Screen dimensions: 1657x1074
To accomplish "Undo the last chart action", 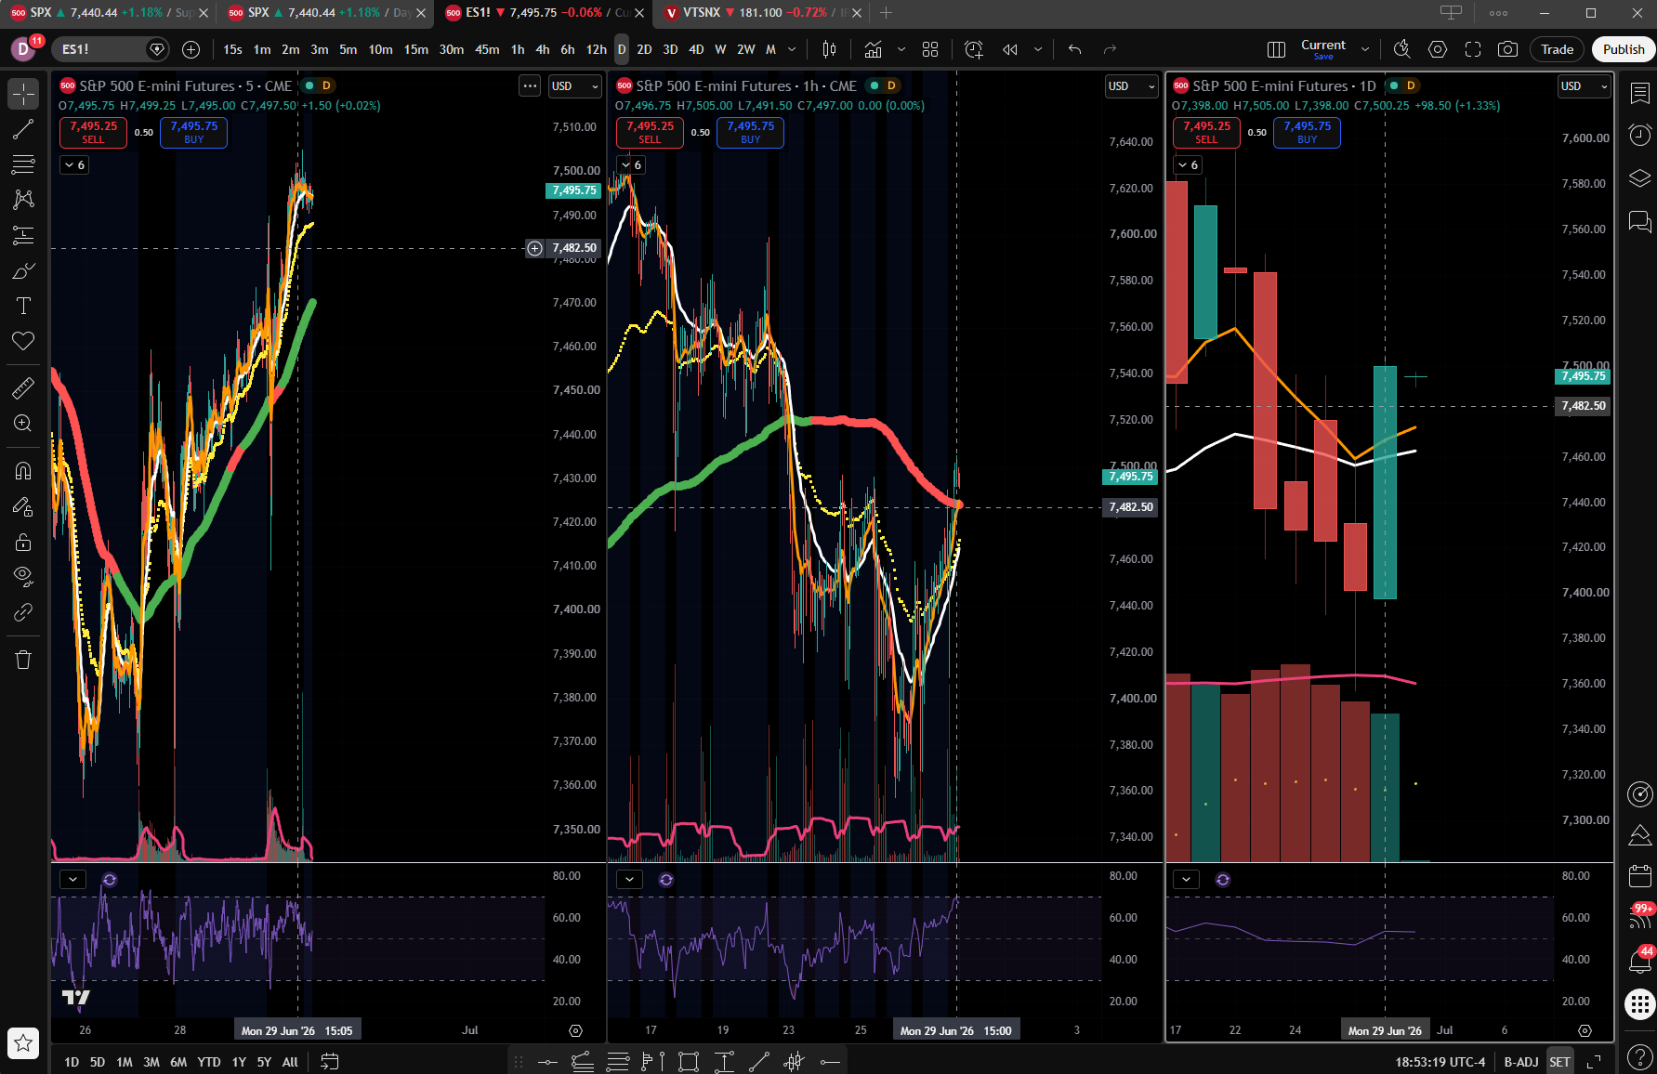I will point(1074,49).
